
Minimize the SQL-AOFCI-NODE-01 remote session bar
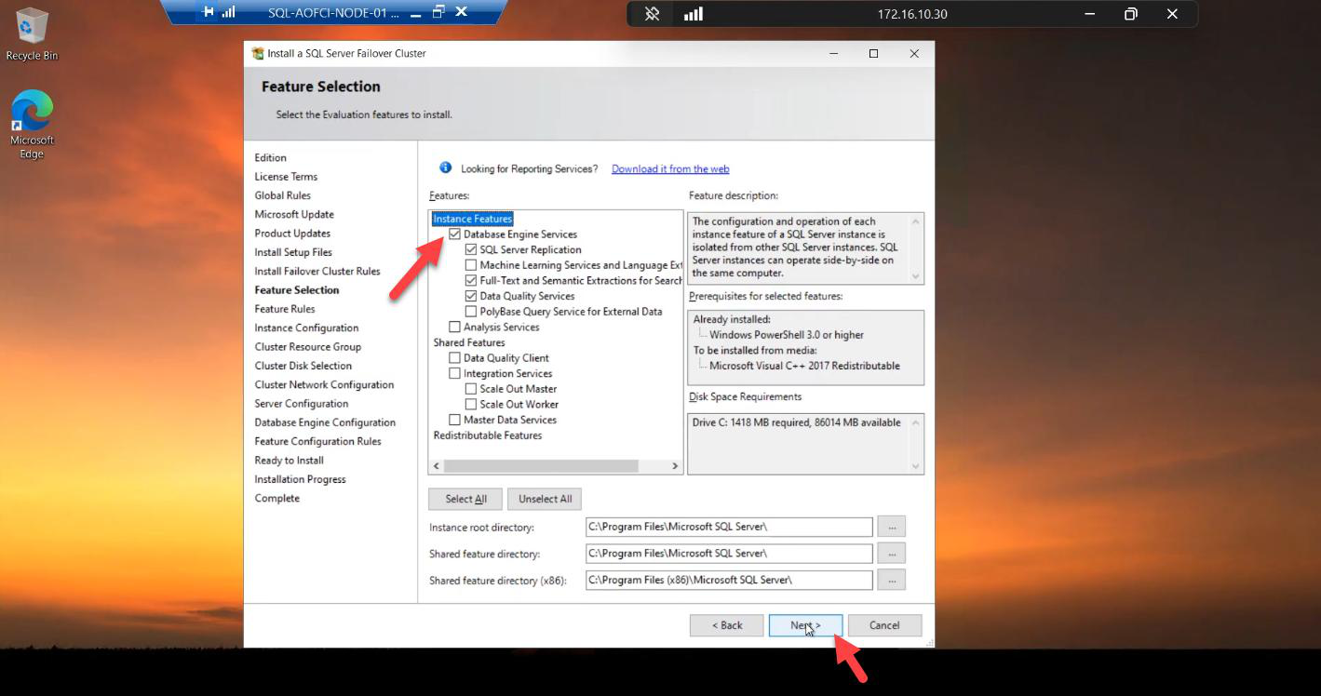tap(416, 12)
